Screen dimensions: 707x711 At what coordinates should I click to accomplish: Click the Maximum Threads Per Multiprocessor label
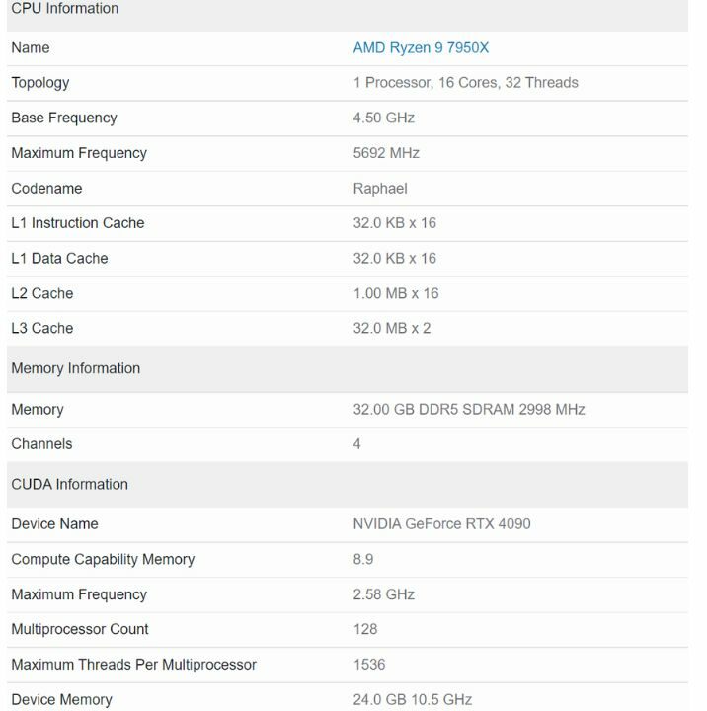(133, 665)
